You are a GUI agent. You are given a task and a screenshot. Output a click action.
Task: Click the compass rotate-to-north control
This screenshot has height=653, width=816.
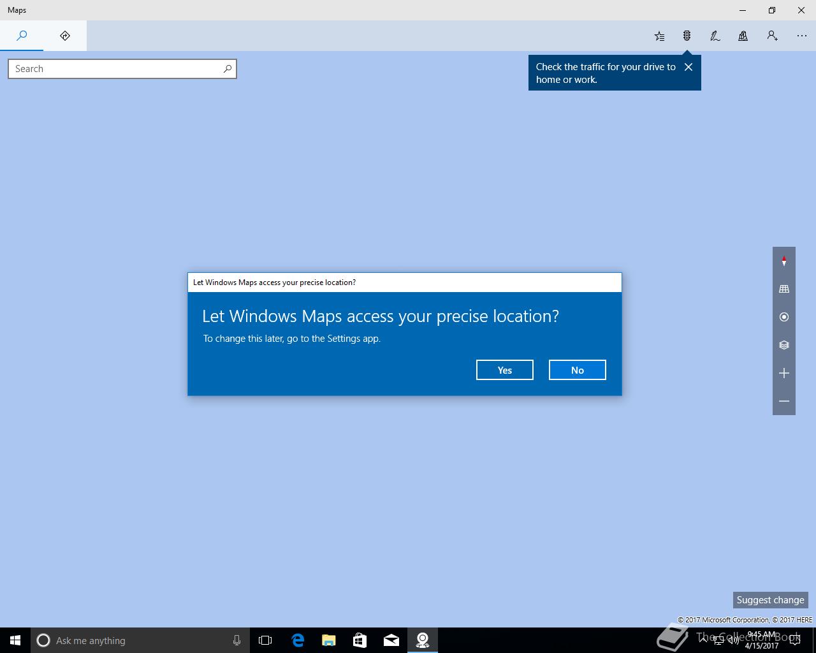tap(784, 261)
